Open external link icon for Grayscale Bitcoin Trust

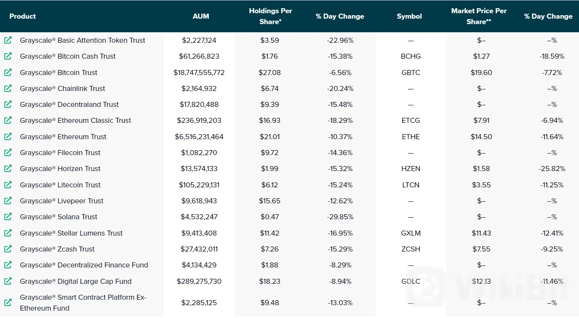tap(8, 72)
